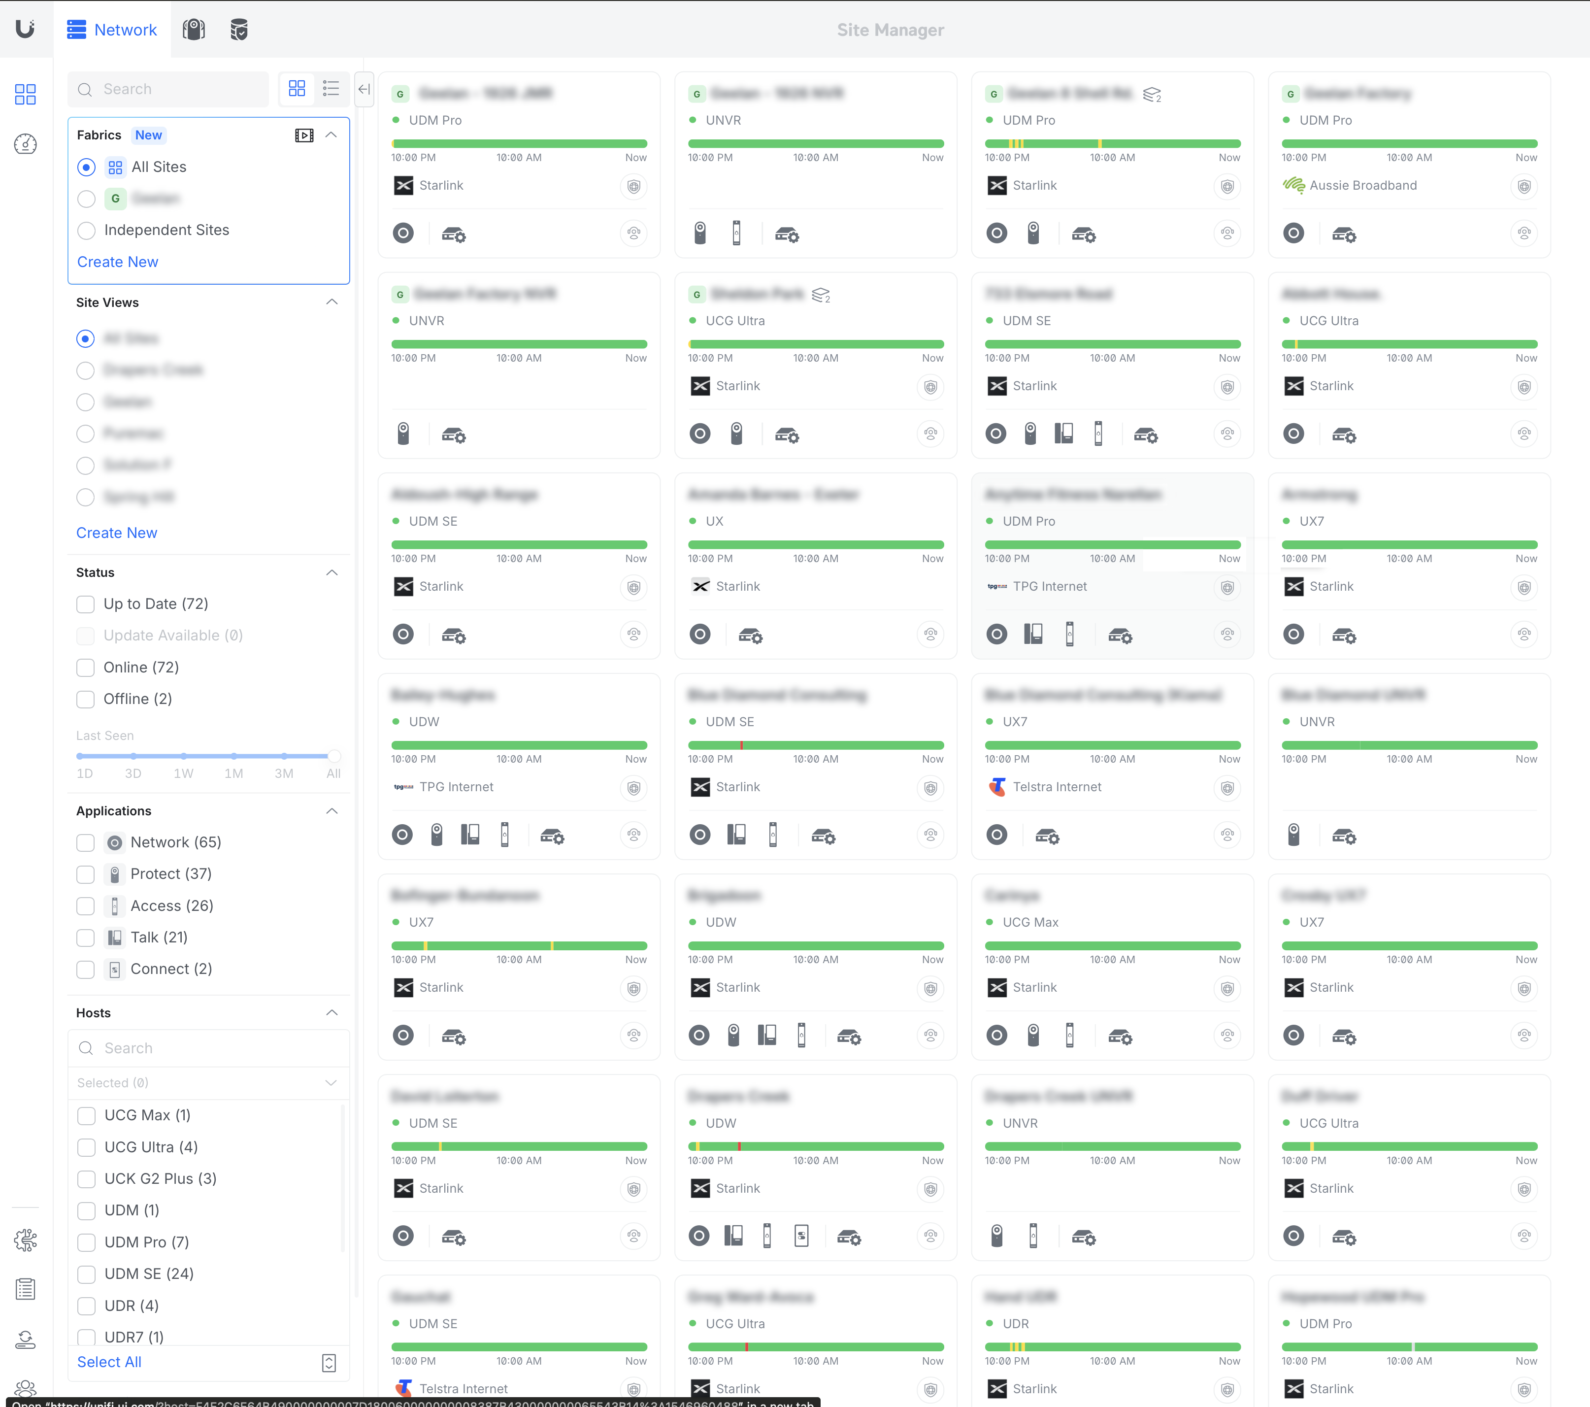Image resolution: width=1590 pixels, height=1407 pixels.
Task: Open device settings icon on Anytime Fitness card
Action: coord(1120,636)
